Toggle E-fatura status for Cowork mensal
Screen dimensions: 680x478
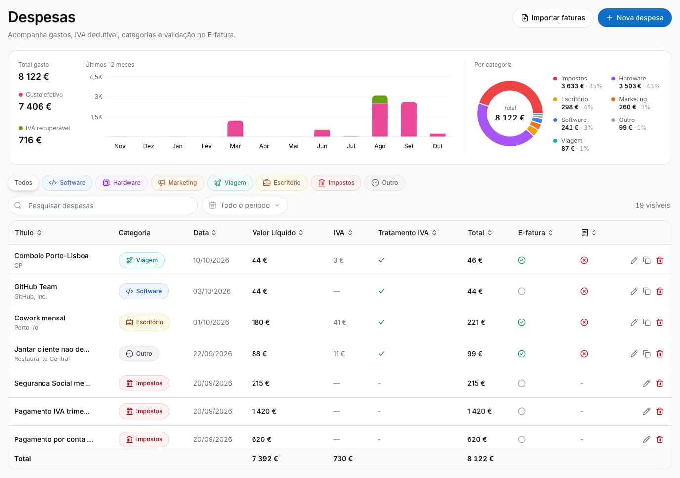tap(522, 322)
